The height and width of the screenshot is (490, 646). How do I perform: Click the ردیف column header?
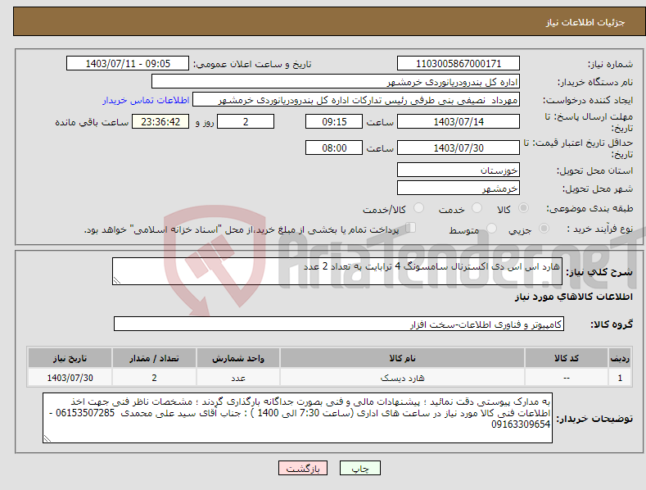[620, 358]
